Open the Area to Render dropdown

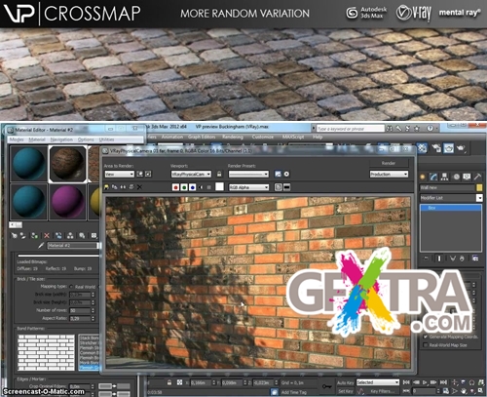tap(120, 175)
